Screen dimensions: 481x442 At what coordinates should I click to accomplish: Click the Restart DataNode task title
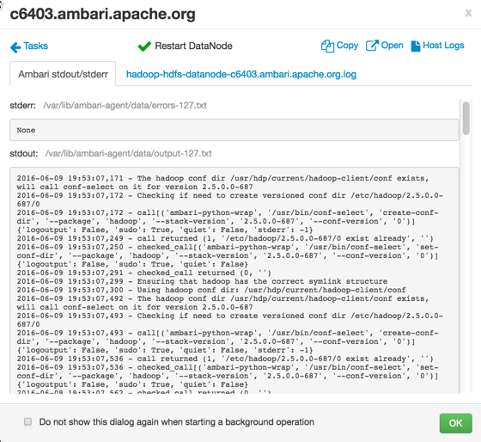[x=193, y=46]
